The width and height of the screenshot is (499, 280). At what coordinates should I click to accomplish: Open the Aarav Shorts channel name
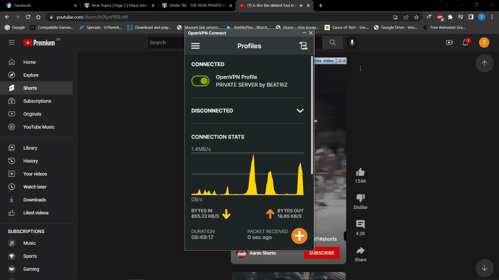pos(262,253)
